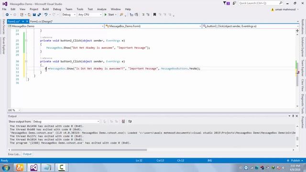This screenshot has height=172, width=306.
Task: Save the current file with disk icon
Action: 34,15
